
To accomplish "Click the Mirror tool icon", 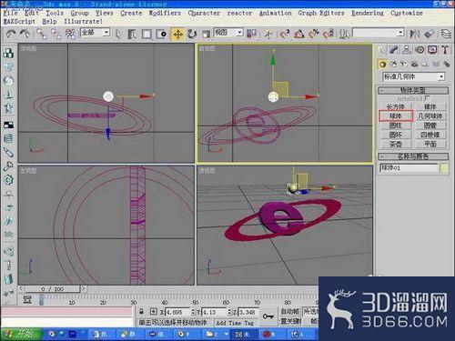I will (x=415, y=34).
